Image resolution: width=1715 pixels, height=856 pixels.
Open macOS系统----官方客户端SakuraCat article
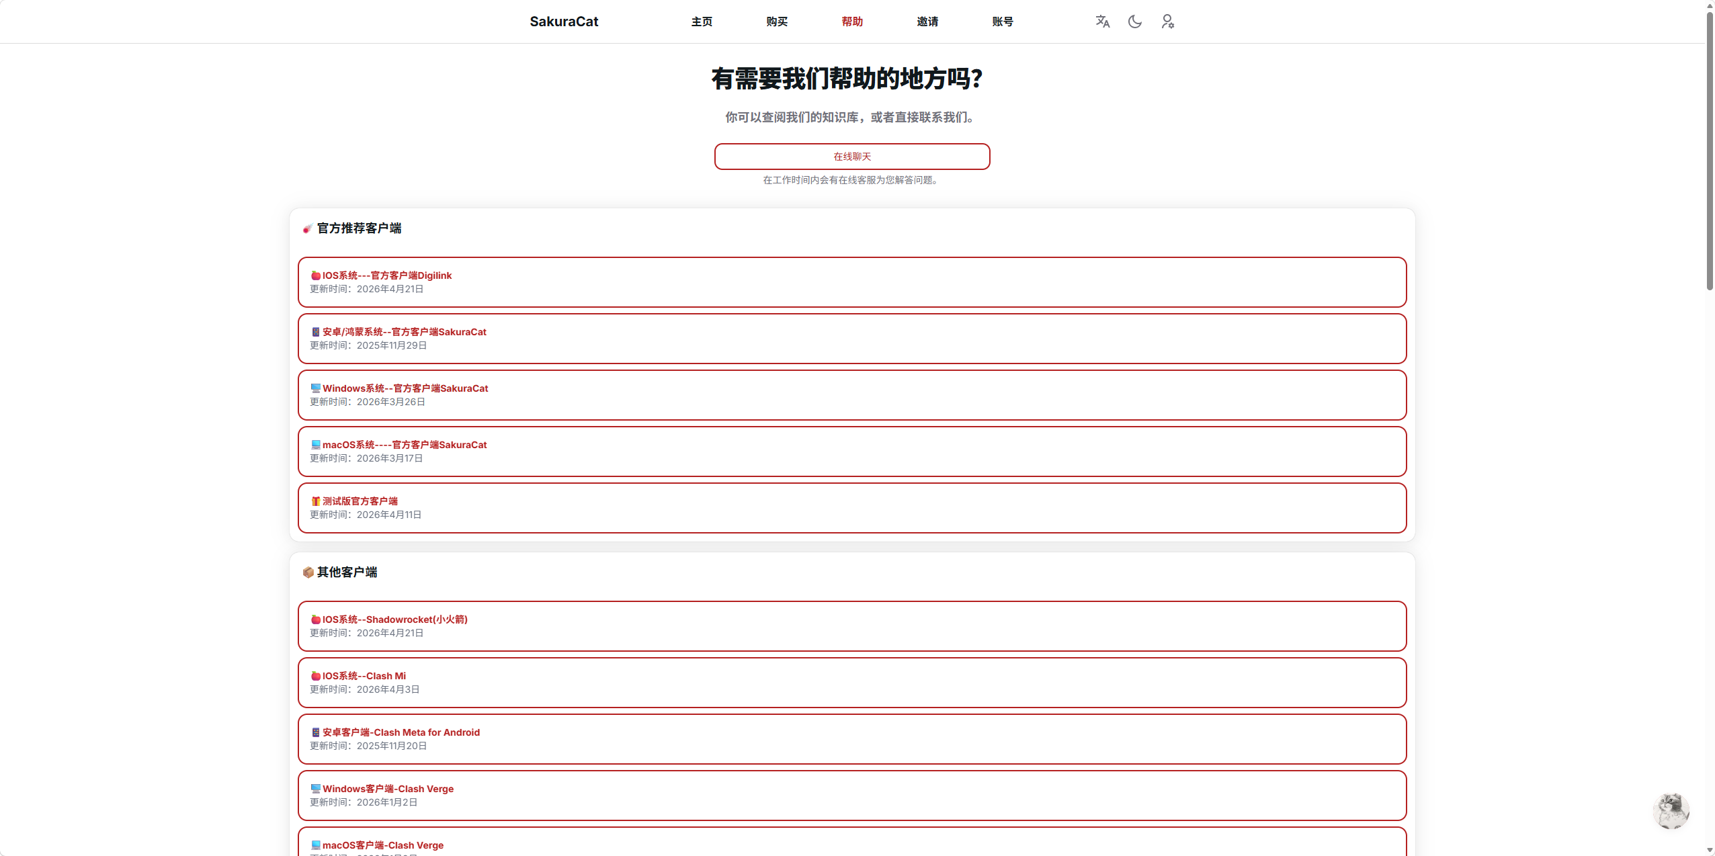[x=852, y=452]
